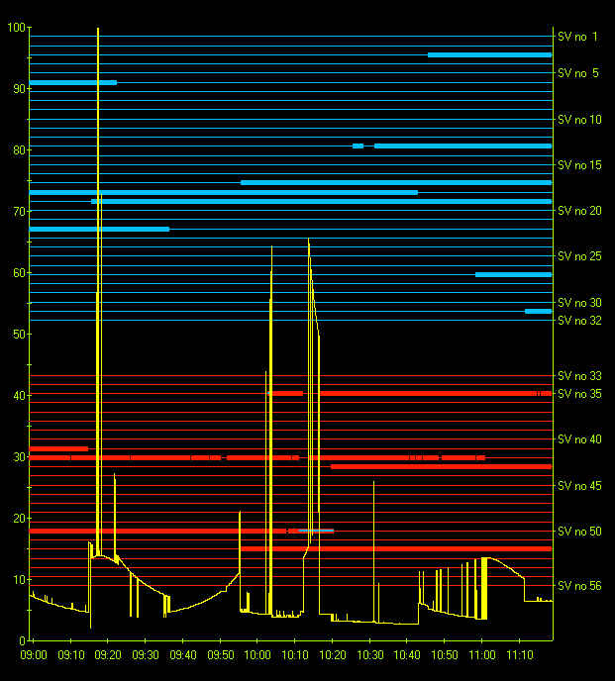Viewport: 615px width, 681px height.
Task: Click the topmost blue bar at upper right
Action: click(x=489, y=55)
